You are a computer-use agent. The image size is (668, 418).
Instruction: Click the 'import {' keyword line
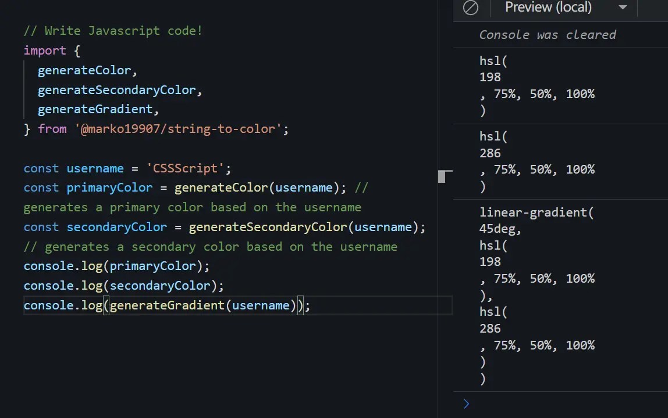(52, 51)
